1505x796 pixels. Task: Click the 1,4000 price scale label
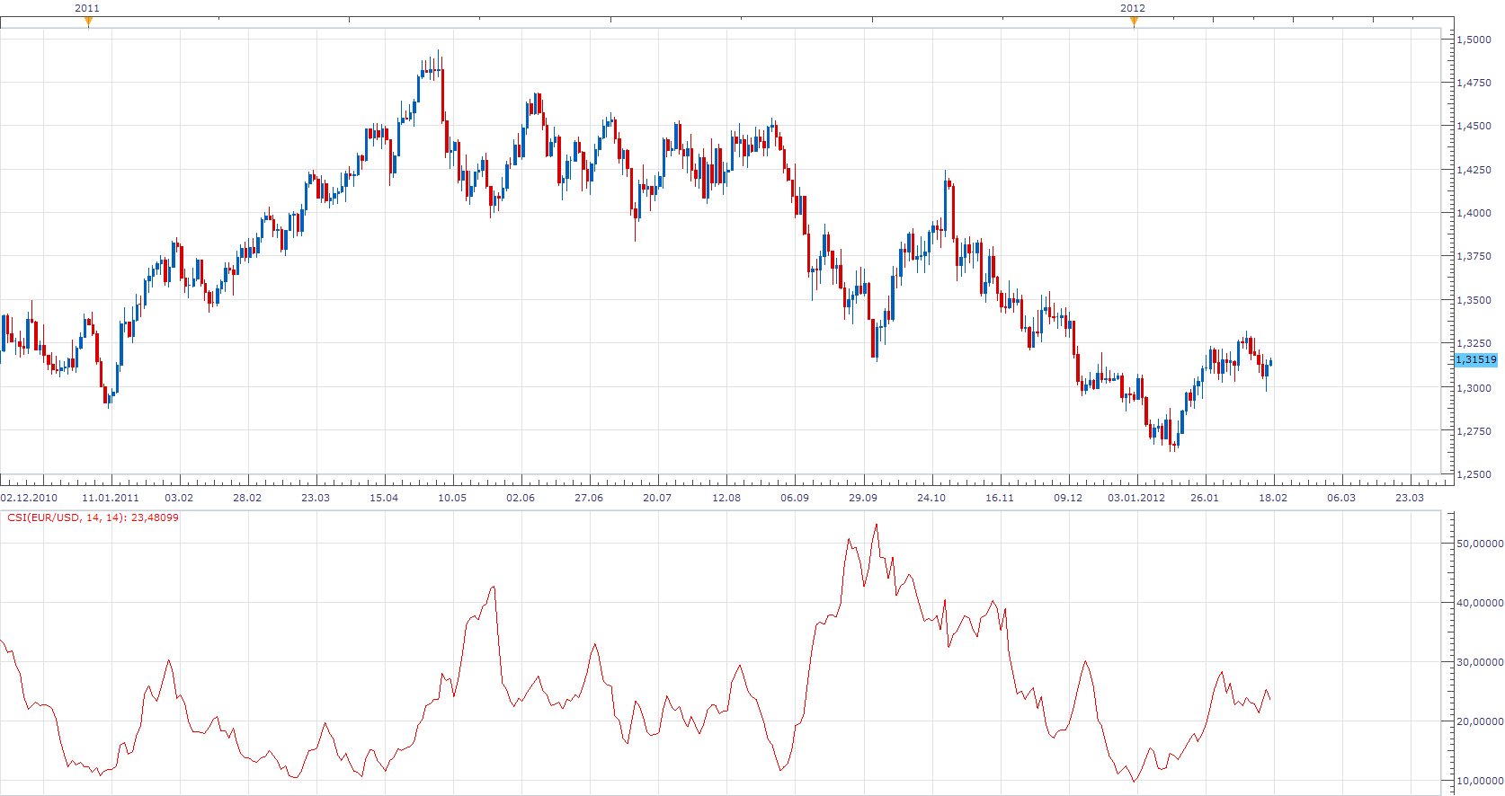click(1474, 213)
